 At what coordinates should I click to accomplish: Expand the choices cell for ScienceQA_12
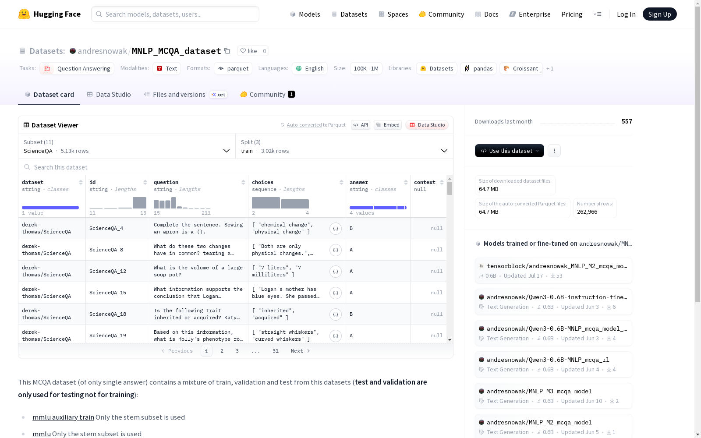(x=336, y=271)
